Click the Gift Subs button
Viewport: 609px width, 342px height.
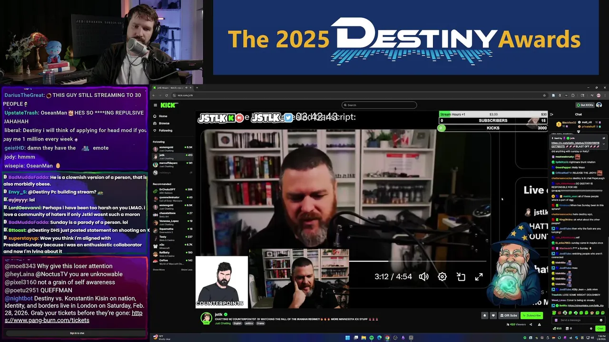click(509, 315)
